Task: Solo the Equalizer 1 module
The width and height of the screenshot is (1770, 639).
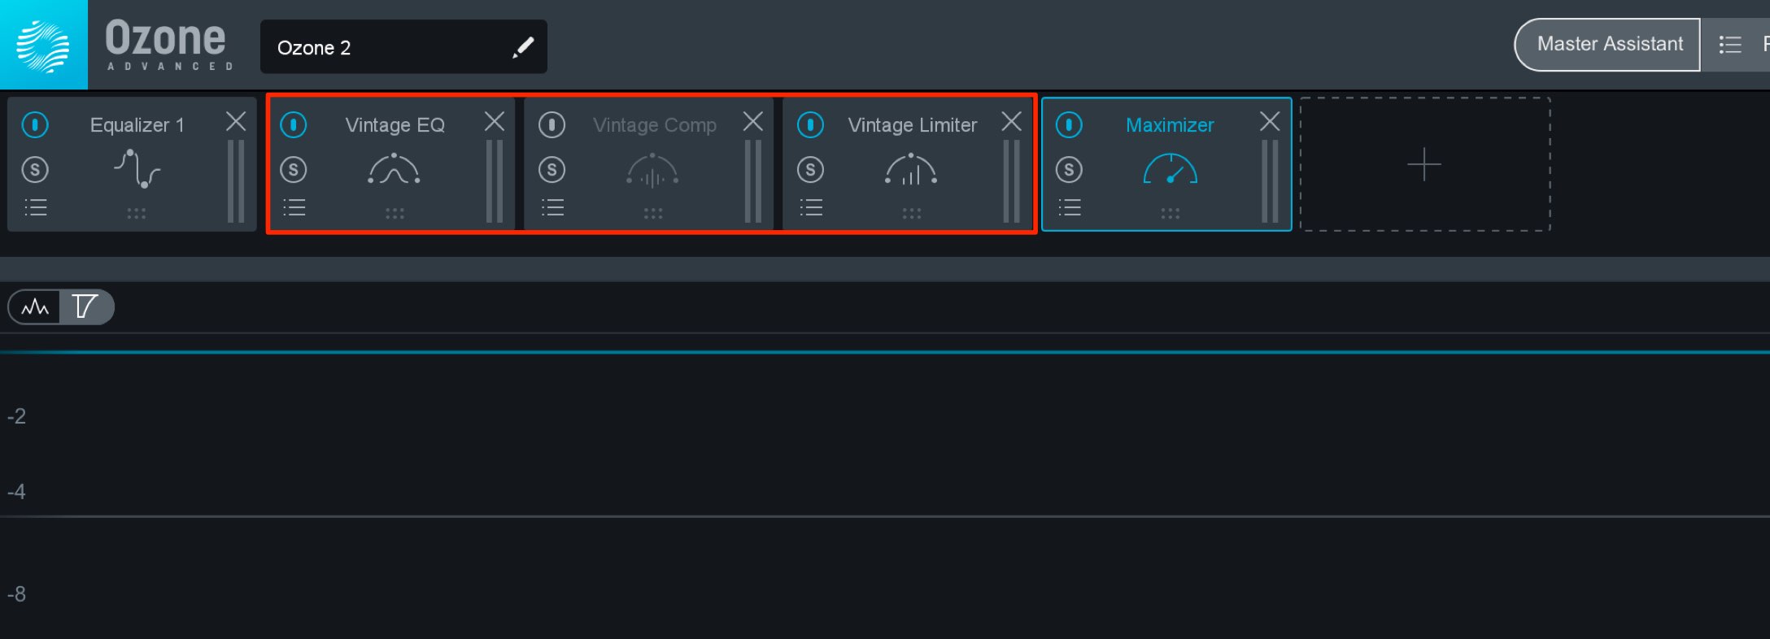Action: (35, 170)
